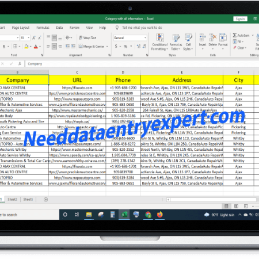Toggle Center horizontal alignment
259x259 pixels.
point(54,46)
